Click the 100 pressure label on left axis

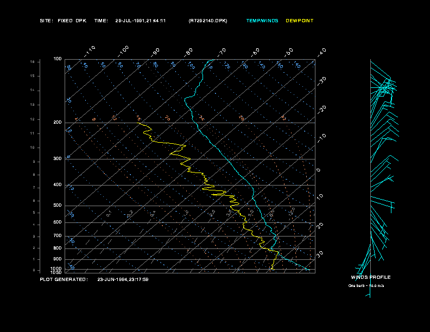pyautogui.click(x=58, y=59)
